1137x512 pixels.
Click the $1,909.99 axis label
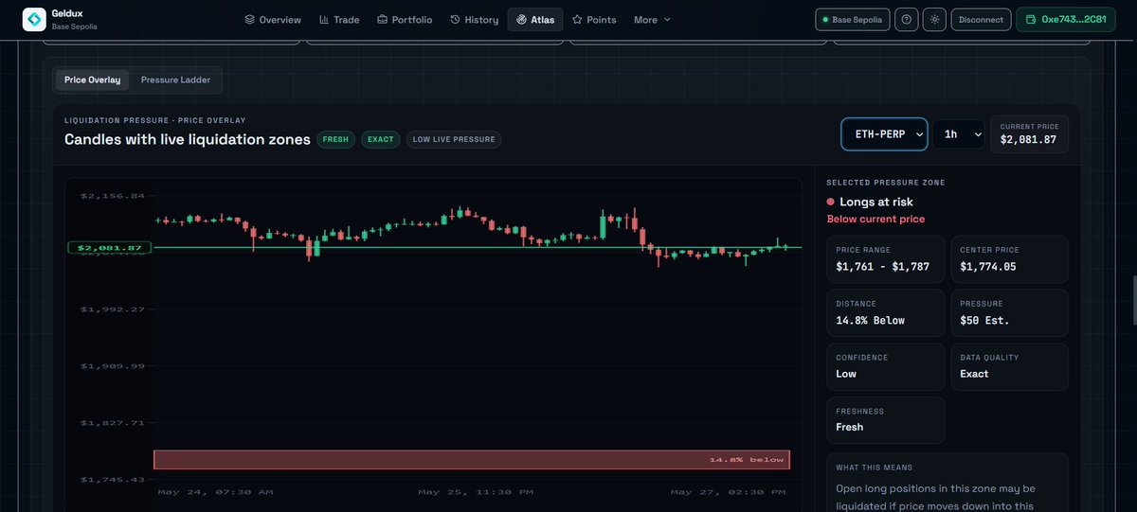point(112,365)
